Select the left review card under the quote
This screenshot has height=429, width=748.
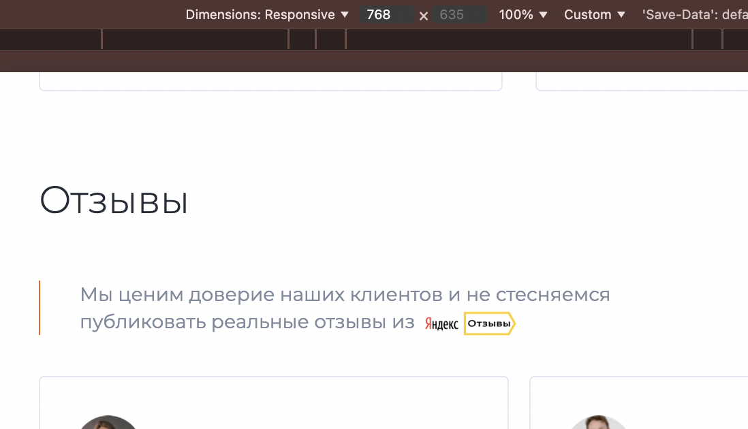[274, 402]
